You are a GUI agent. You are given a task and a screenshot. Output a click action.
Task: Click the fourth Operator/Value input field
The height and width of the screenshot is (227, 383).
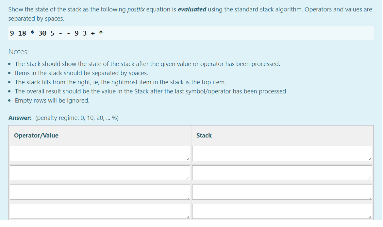click(98, 211)
